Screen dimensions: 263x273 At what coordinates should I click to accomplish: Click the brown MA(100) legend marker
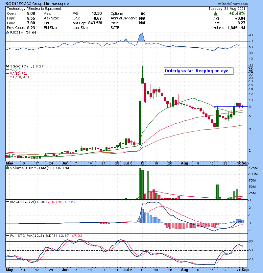(8, 77)
